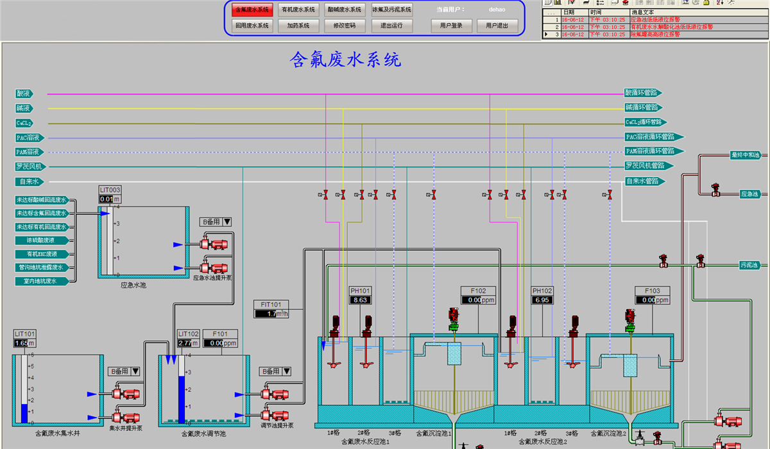Click the PAM dosing valve above 含氟沉淀池1

[x=434, y=194]
